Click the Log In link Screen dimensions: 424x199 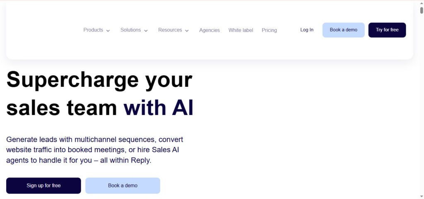pos(307,30)
